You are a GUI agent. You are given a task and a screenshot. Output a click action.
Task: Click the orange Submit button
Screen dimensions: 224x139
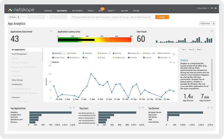162,17
